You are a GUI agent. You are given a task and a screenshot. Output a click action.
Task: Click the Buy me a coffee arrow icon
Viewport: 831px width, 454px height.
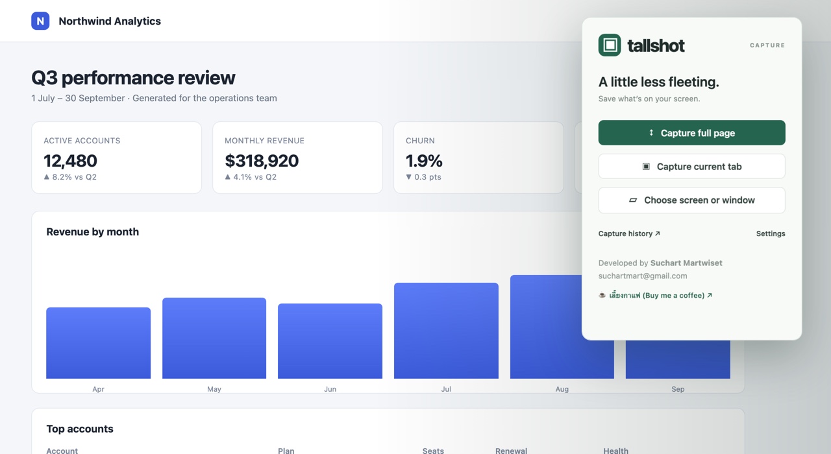(710, 295)
